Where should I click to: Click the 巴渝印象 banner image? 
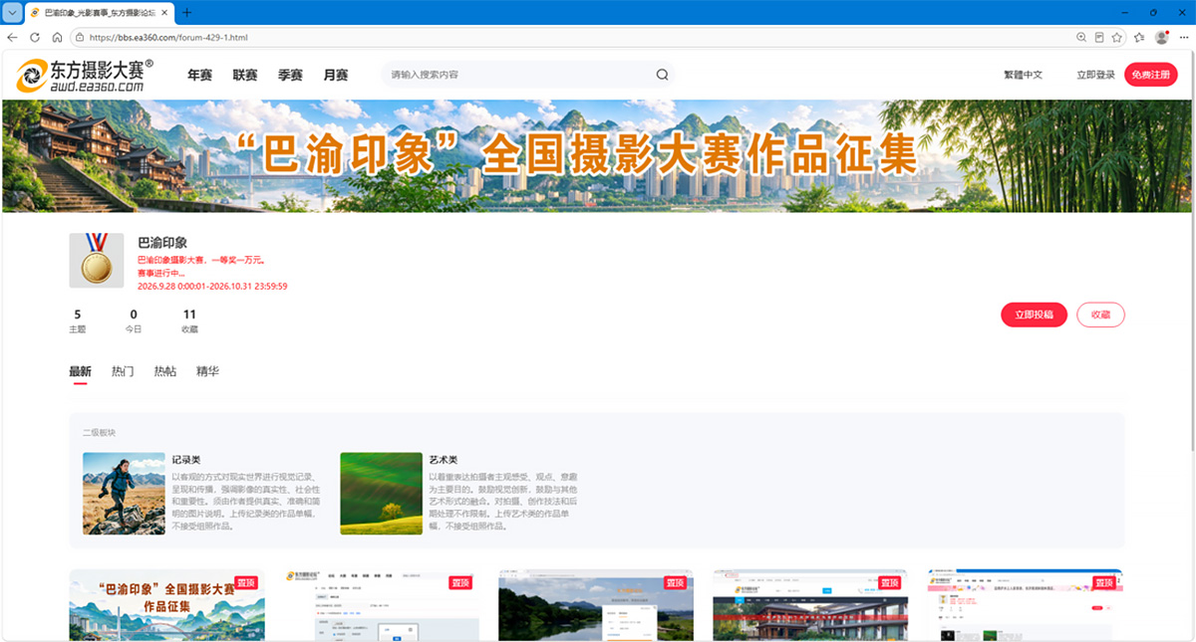(x=598, y=155)
